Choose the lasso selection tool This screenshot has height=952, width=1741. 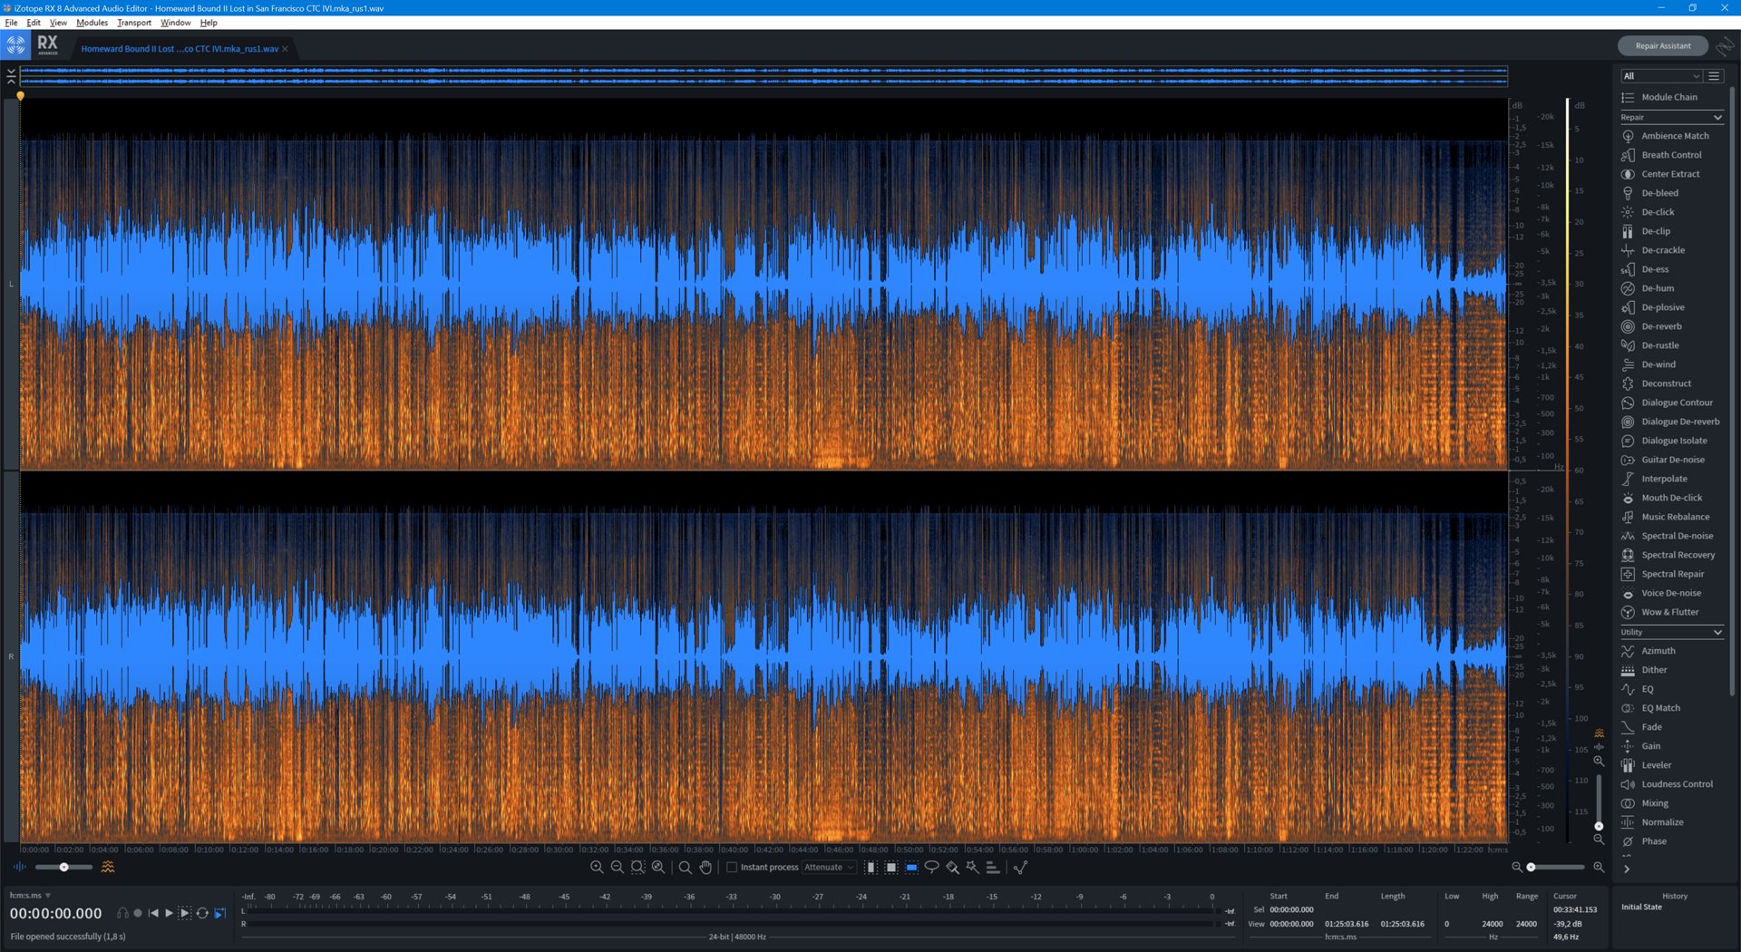(931, 868)
